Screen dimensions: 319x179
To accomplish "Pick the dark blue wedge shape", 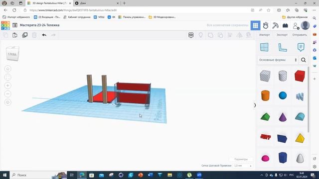I will 283,138.
